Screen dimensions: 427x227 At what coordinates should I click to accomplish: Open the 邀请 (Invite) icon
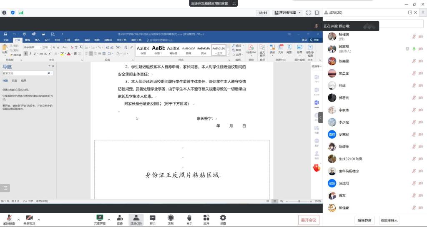tap(120, 220)
